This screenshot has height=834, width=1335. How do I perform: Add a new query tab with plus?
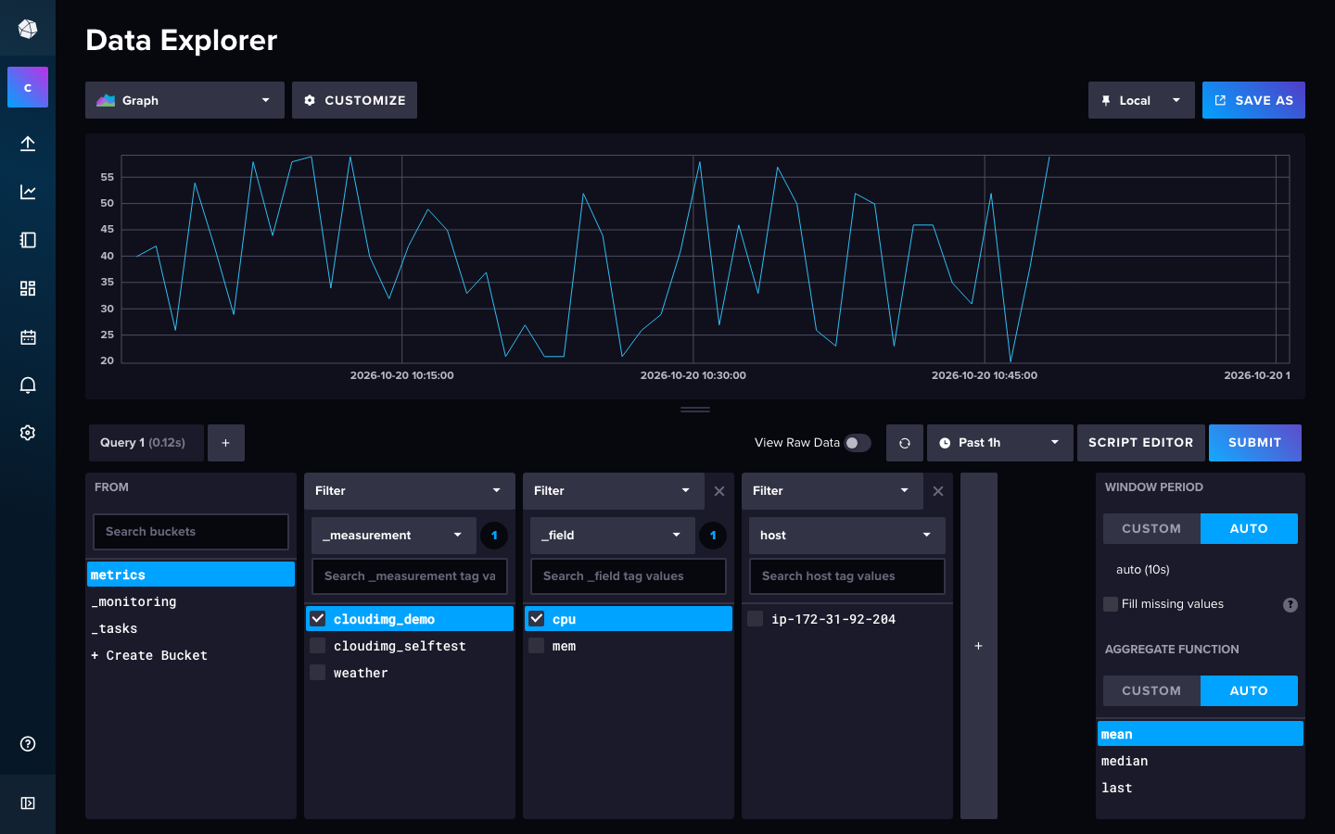[x=226, y=443]
